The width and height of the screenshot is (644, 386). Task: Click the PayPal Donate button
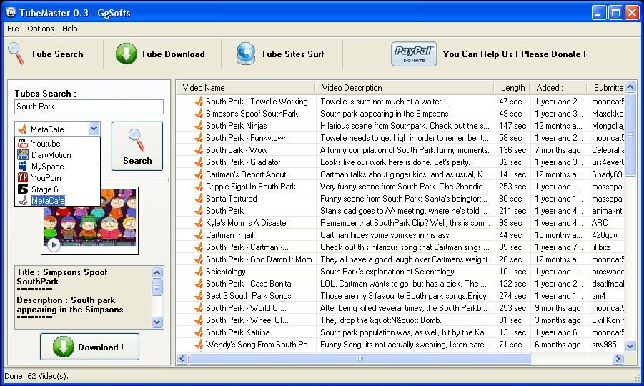[414, 54]
